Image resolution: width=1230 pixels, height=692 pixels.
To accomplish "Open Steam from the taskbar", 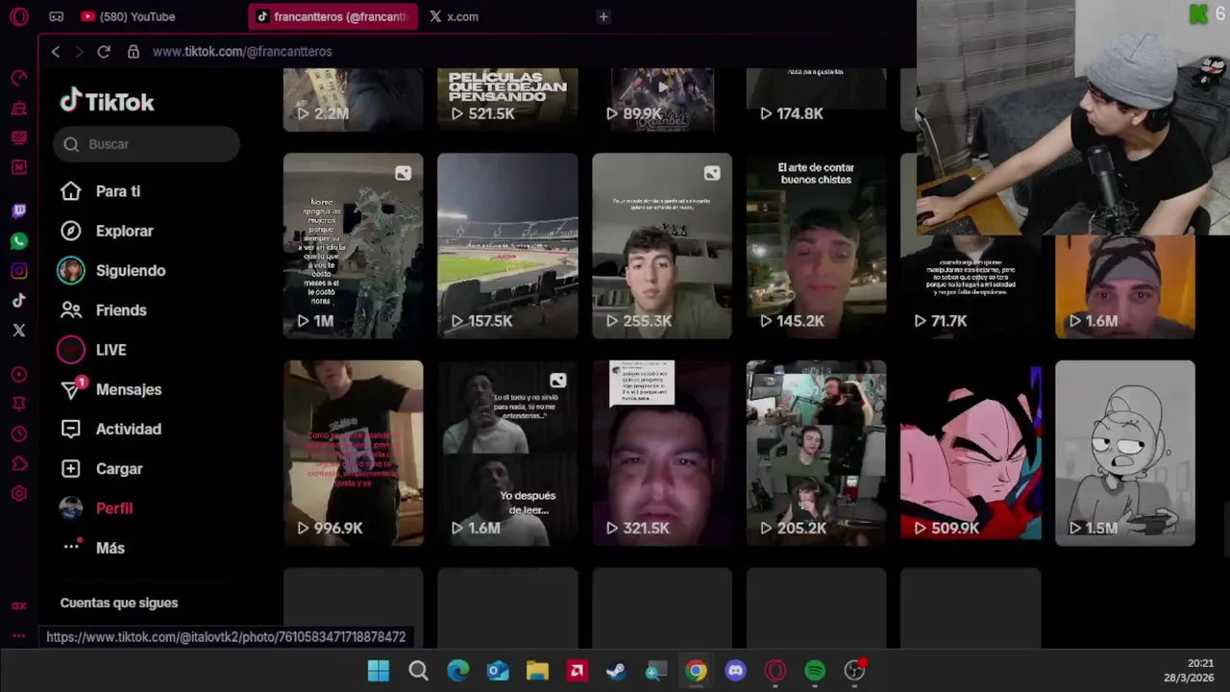I will click(616, 671).
